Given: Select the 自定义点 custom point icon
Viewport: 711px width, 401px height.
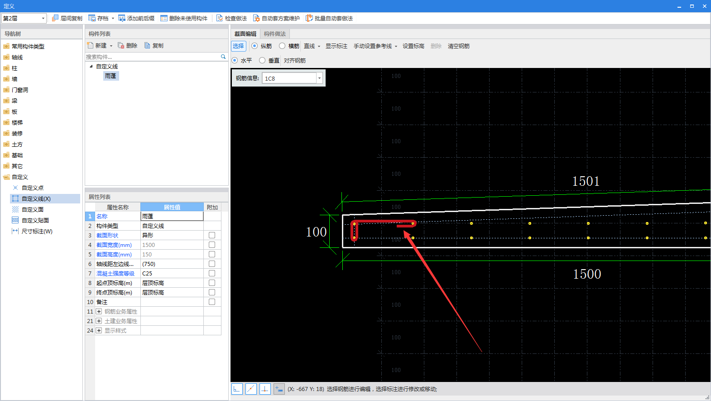Looking at the screenshot, I should point(15,188).
